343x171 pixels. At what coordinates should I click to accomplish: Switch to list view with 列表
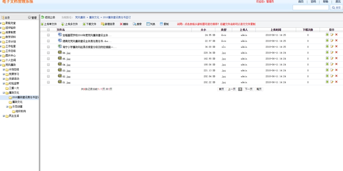[151, 24]
